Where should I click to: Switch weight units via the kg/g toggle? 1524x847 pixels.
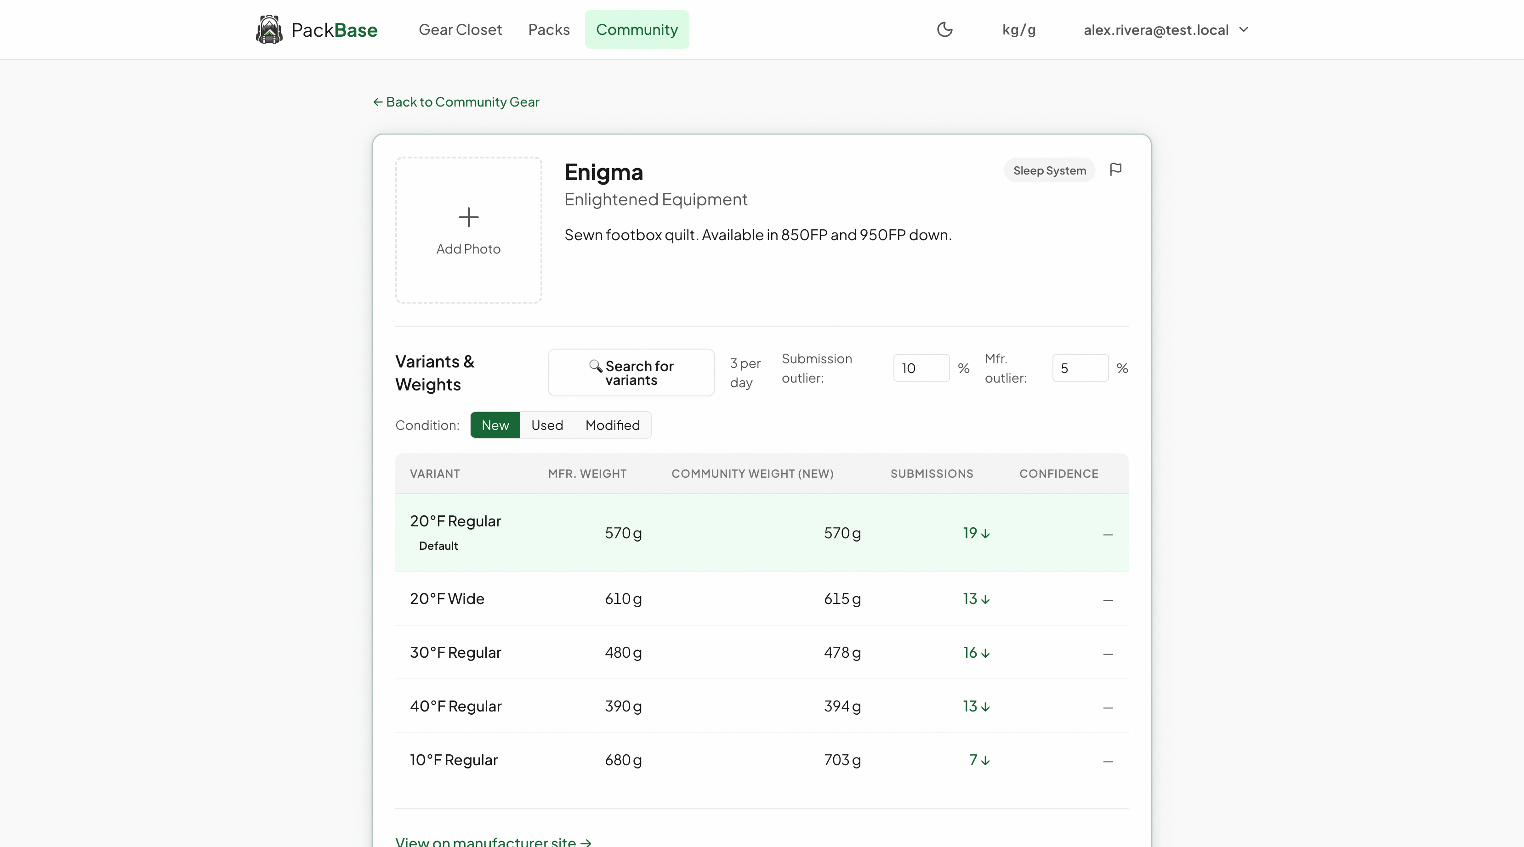coord(1019,29)
